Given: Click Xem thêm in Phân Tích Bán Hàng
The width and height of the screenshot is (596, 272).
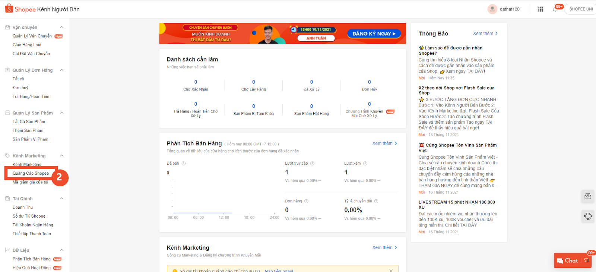Looking at the screenshot, I should [x=385, y=143].
